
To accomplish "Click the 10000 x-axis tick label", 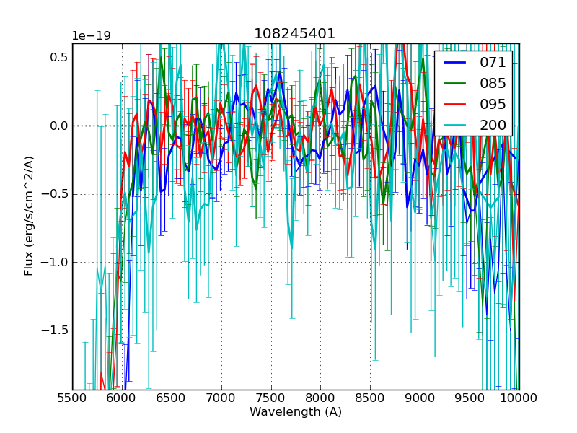I will click(x=519, y=398).
